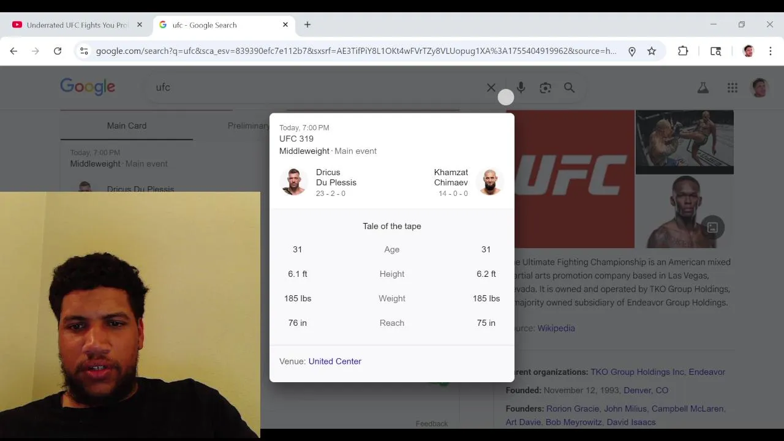This screenshot has height=441, width=784.
Task: Open the TKO Group Holdings Inc link
Action: click(x=637, y=372)
